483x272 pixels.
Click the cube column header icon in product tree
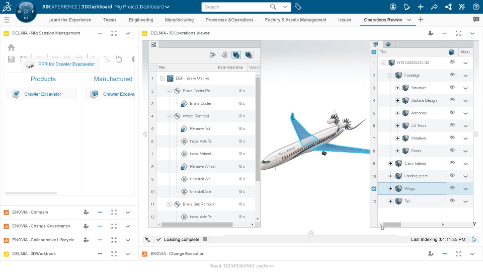pos(451,52)
